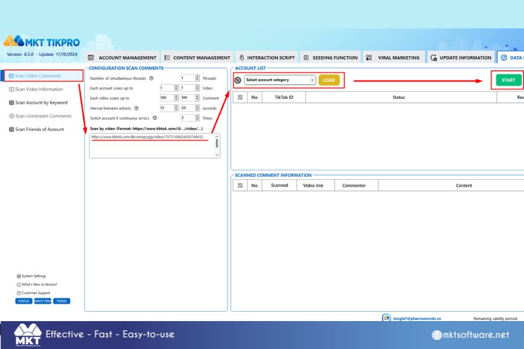
Task: Click No. column header in Account List
Action: coord(255,97)
